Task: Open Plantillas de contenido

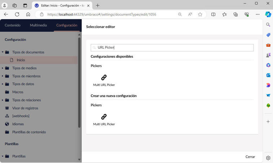Action: [x=29, y=132]
